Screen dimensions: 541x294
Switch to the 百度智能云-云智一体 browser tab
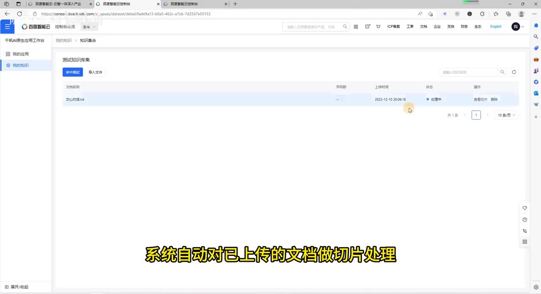(58, 4)
